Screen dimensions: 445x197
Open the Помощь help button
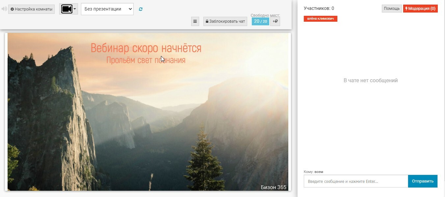pyautogui.click(x=391, y=9)
